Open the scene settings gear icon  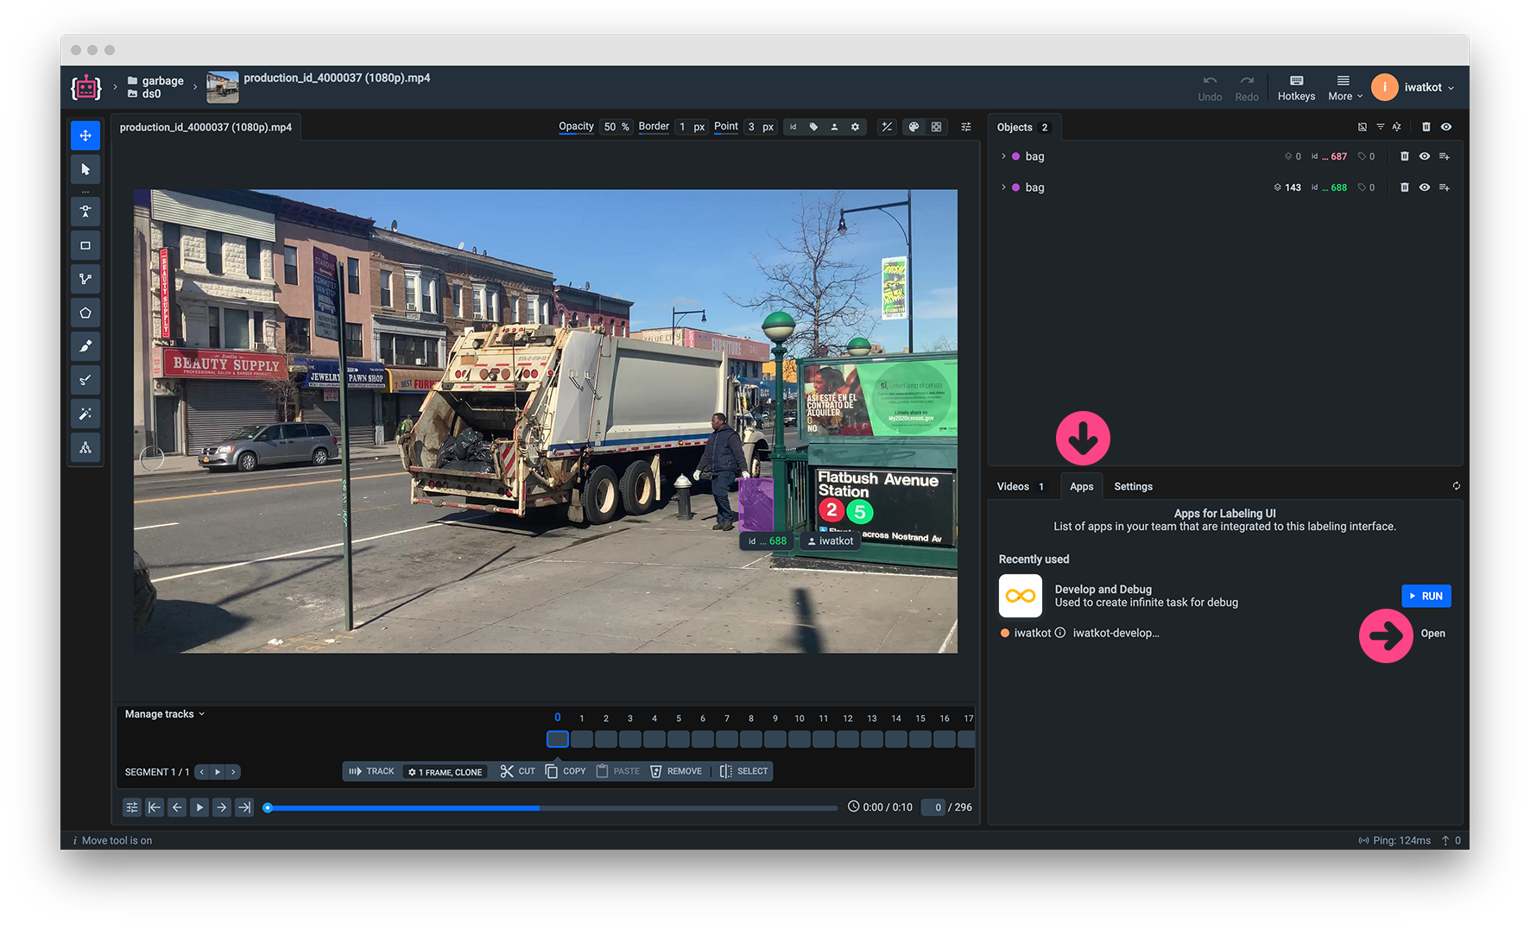coord(855,126)
